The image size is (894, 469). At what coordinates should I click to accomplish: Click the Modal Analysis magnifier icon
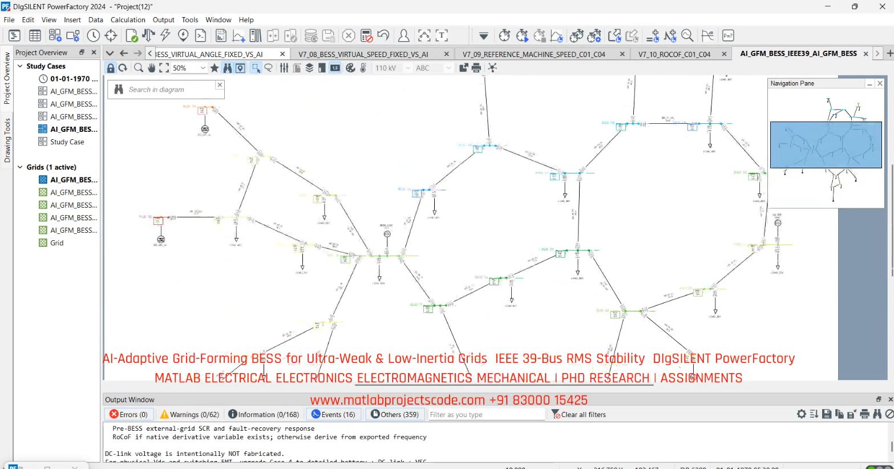687,35
